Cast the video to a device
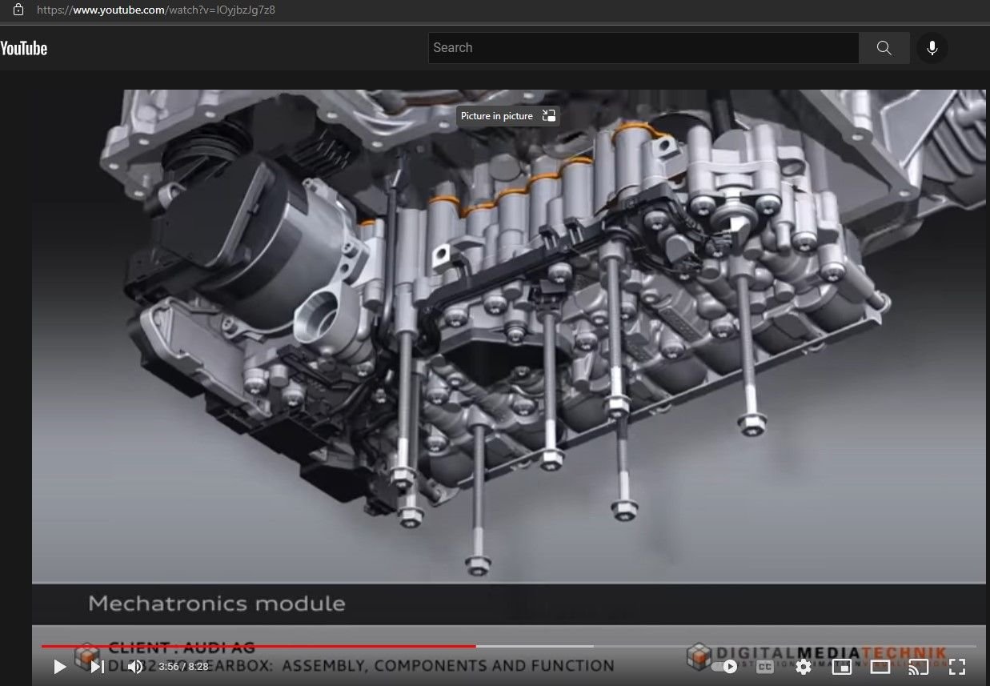Screen dimensions: 990x686 [x=918, y=666]
